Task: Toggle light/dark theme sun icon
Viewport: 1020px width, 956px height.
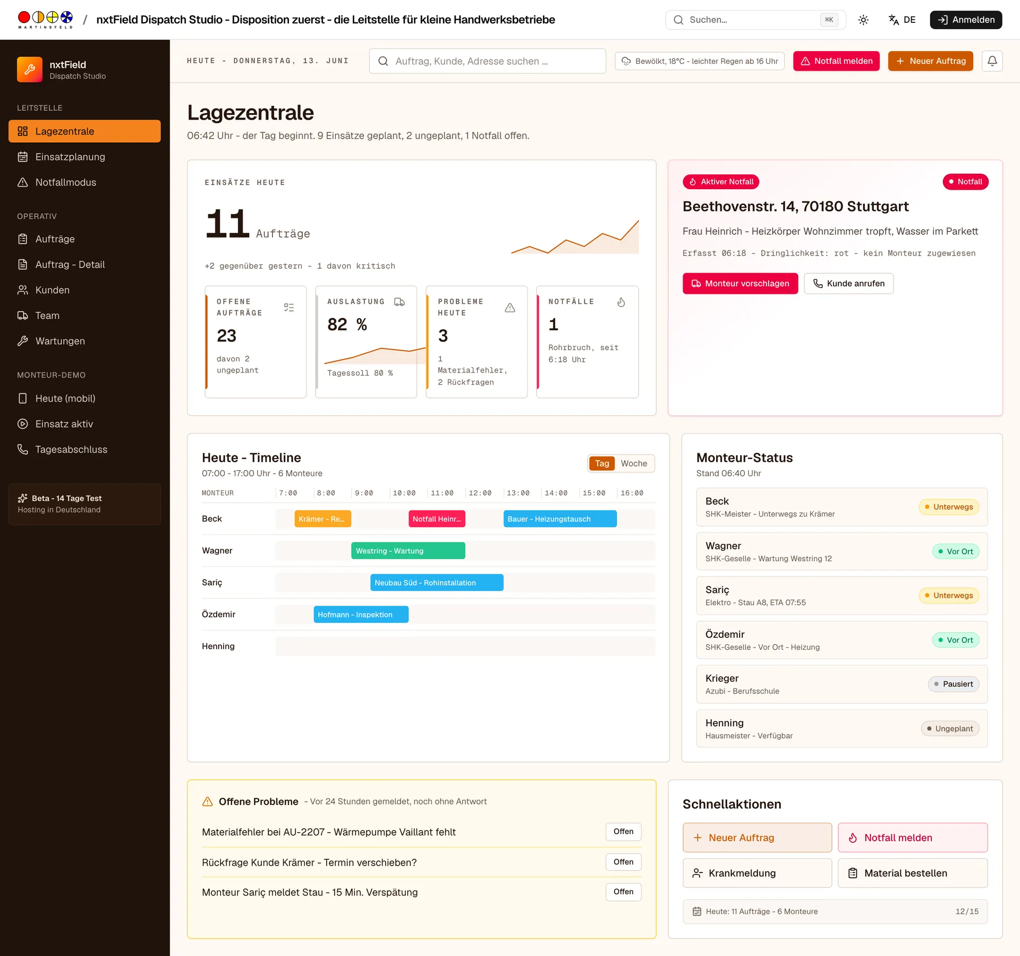Action: (x=863, y=20)
